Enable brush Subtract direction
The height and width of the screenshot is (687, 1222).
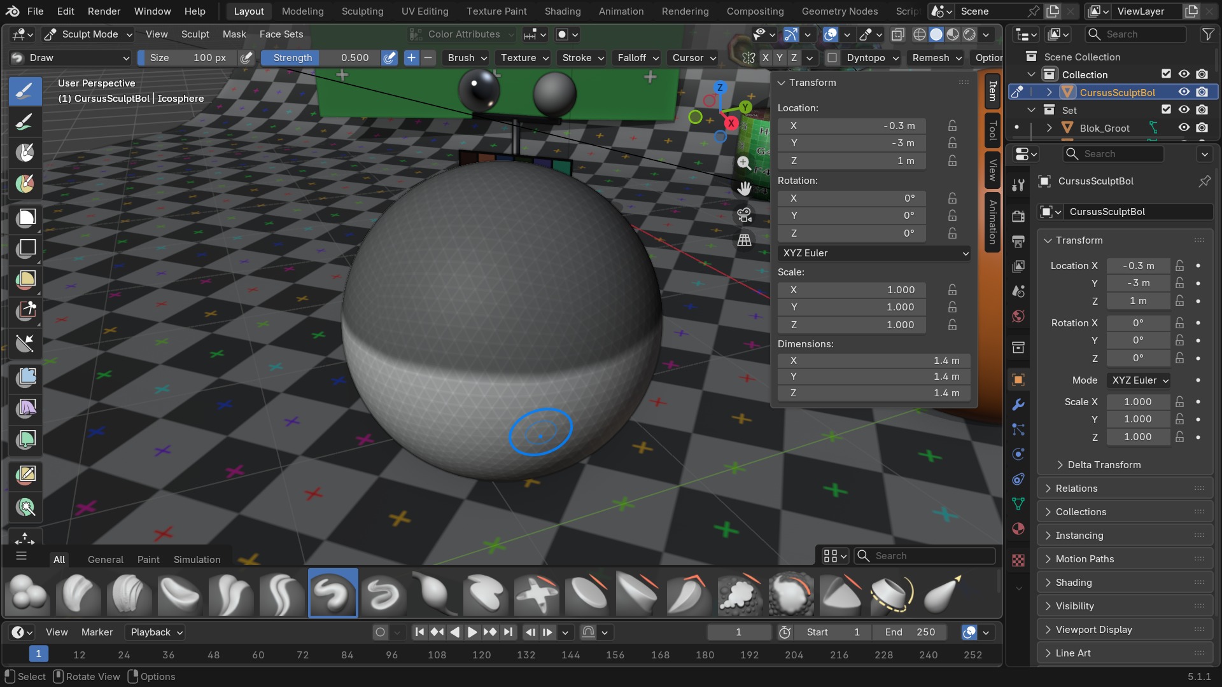(x=428, y=58)
